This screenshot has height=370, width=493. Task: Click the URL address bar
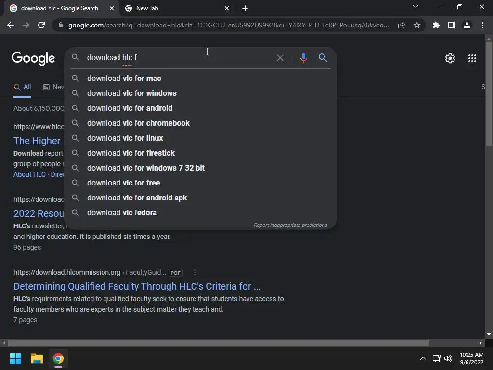tap(228, 25)
